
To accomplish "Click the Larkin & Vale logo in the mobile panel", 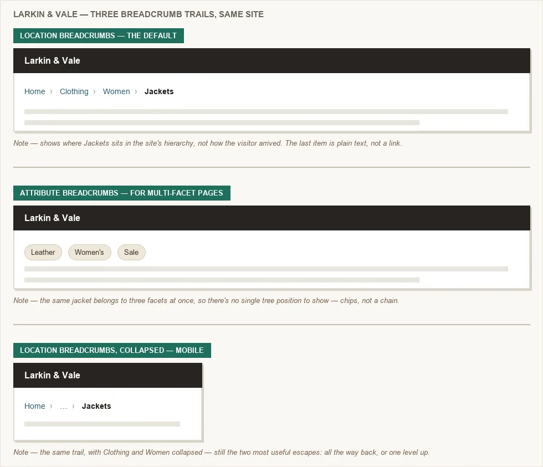I will coord(52,375).
